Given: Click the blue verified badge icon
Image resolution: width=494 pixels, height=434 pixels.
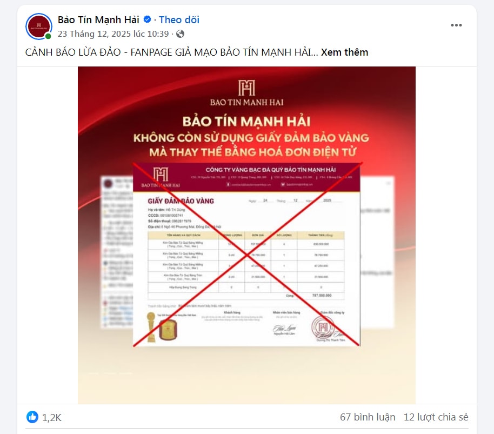Looking at the screenshot, I should [x=147, y=19].
